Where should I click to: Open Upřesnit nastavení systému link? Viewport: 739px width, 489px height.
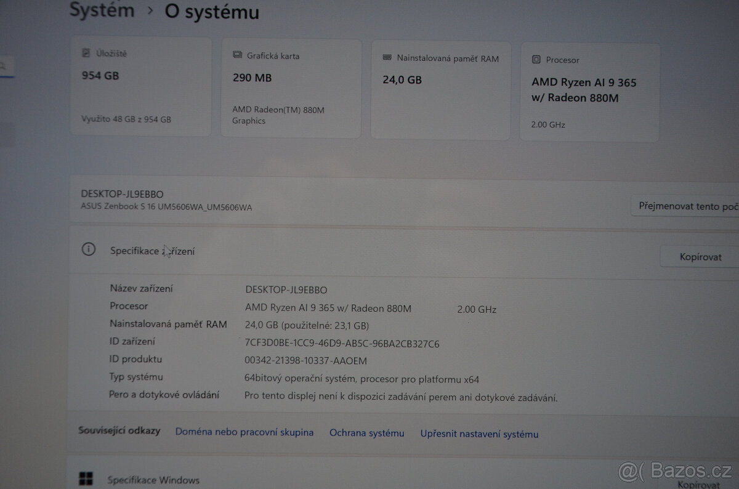point(479,434)
